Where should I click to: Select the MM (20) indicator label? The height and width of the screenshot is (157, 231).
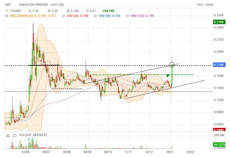pyautogui.click(x=73, y=16)
